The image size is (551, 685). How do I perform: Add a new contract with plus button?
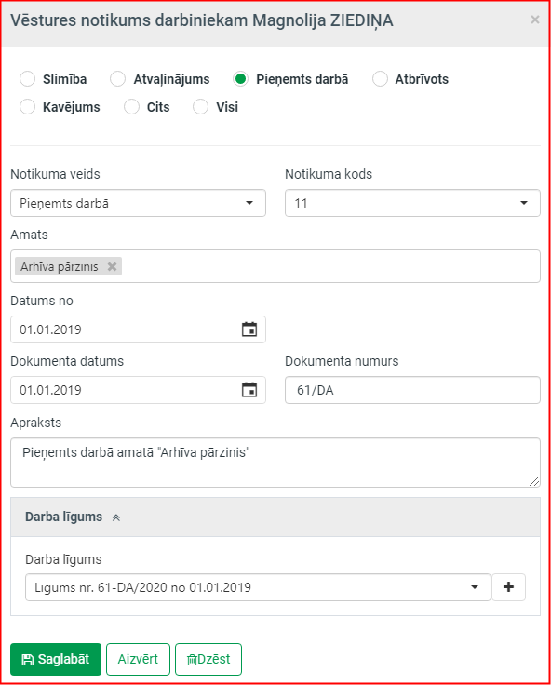(508, 587)
